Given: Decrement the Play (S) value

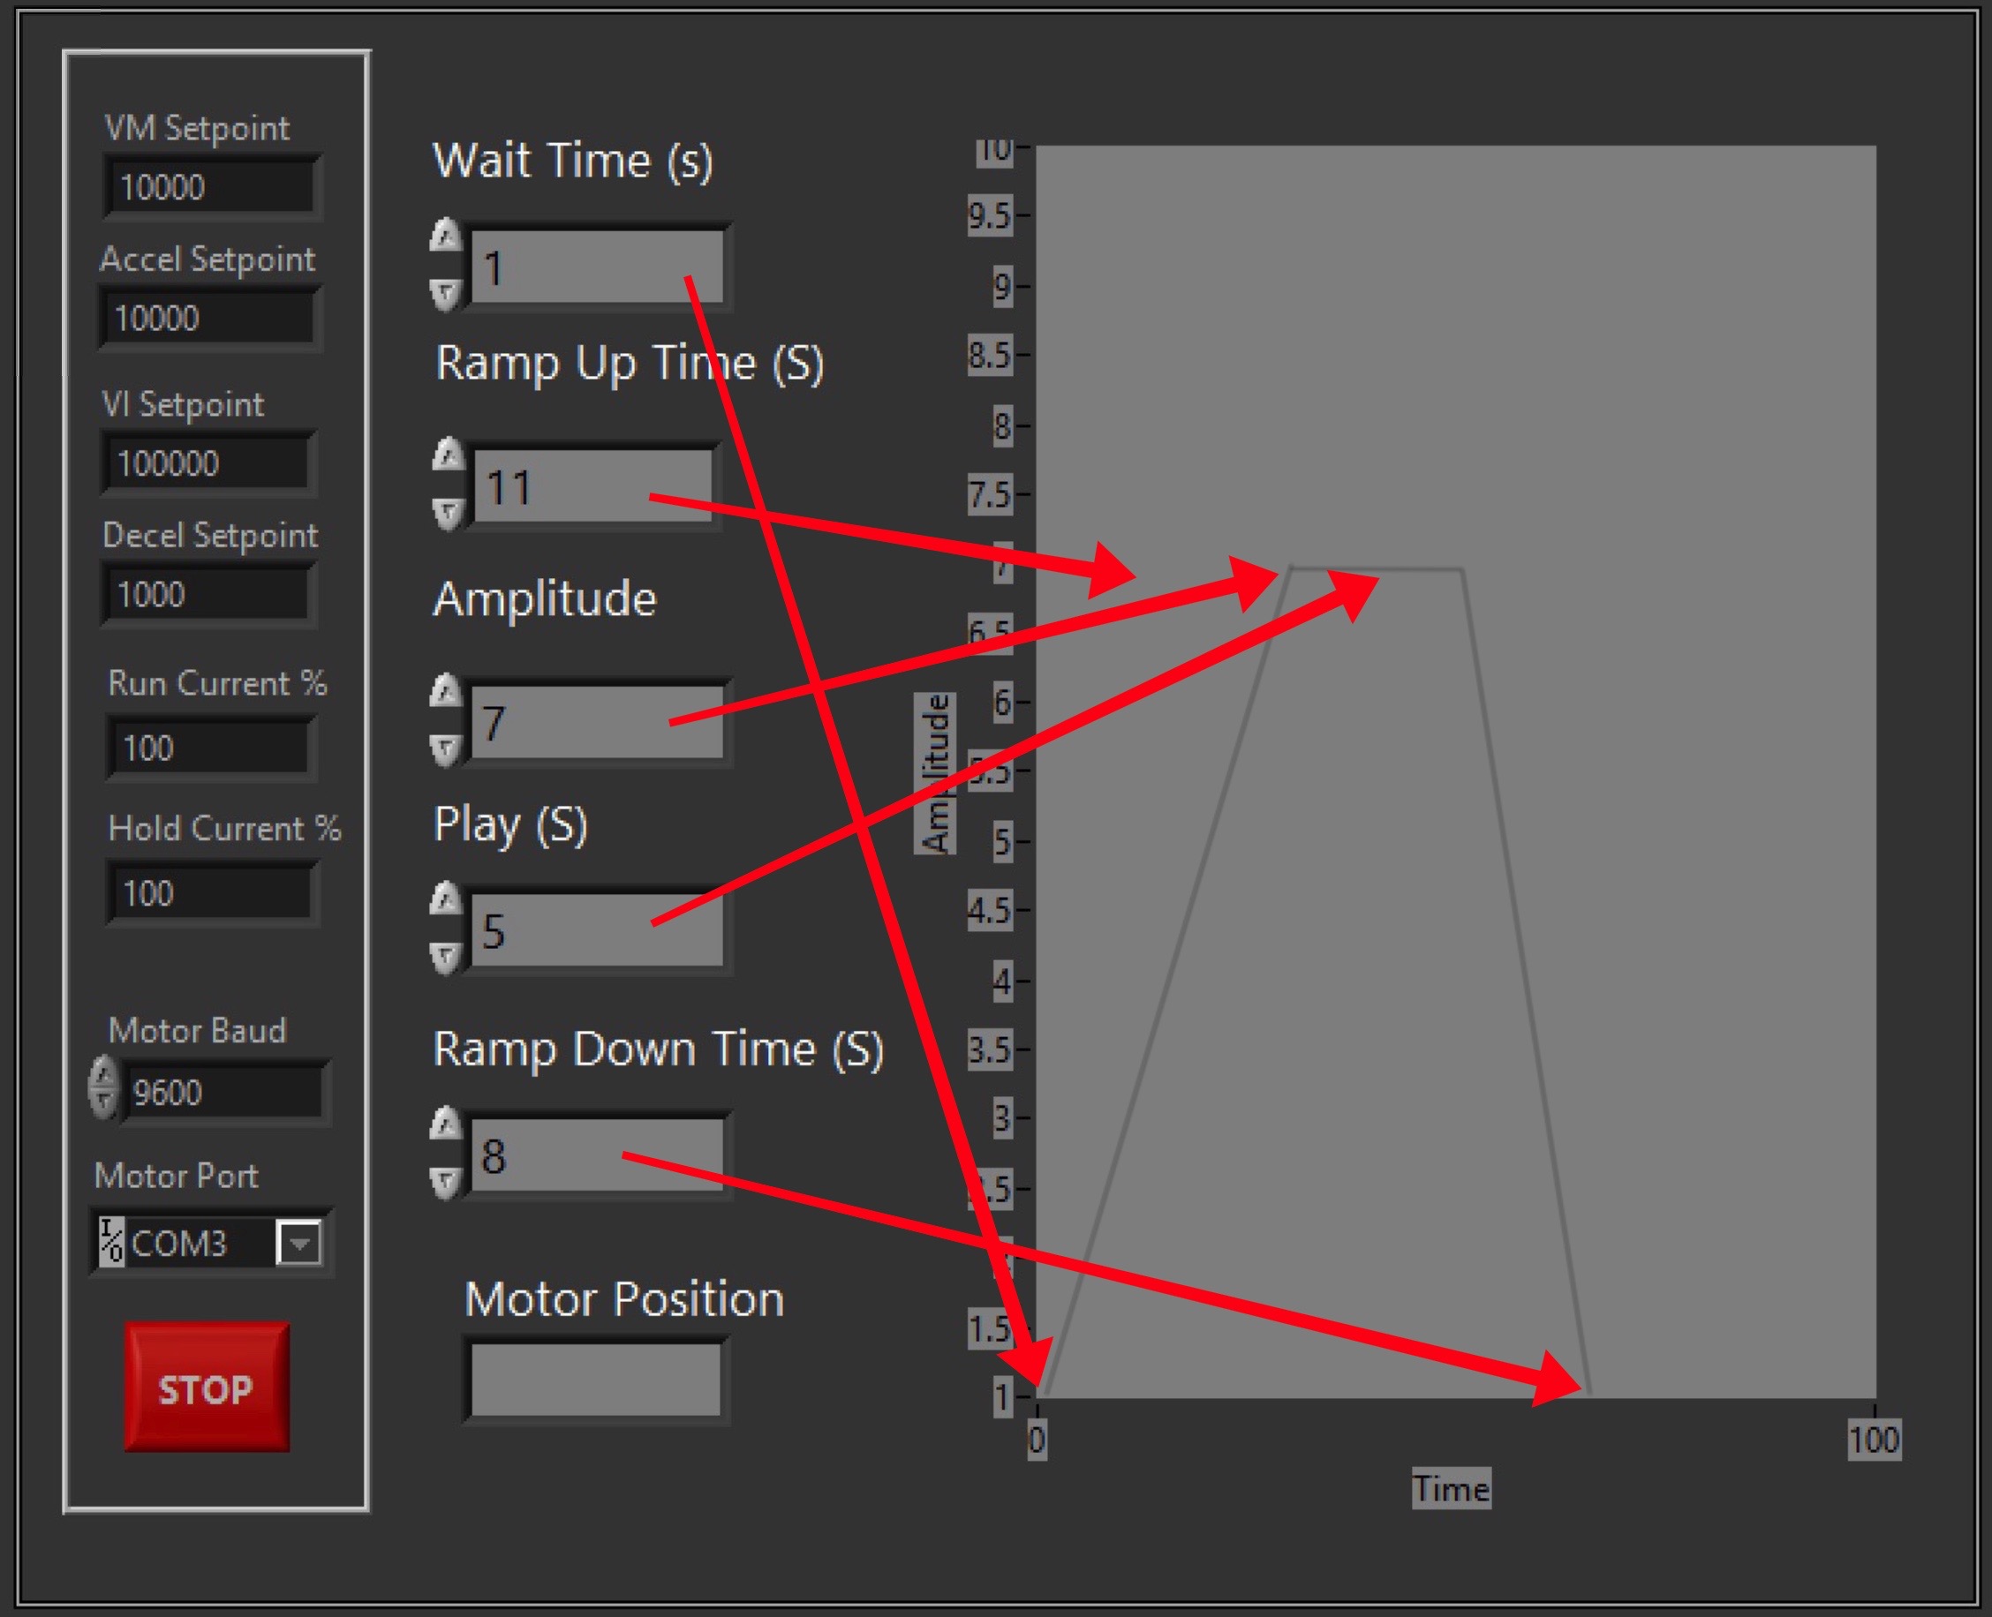Looking at the screenshot, I should (x=446, y=957).
